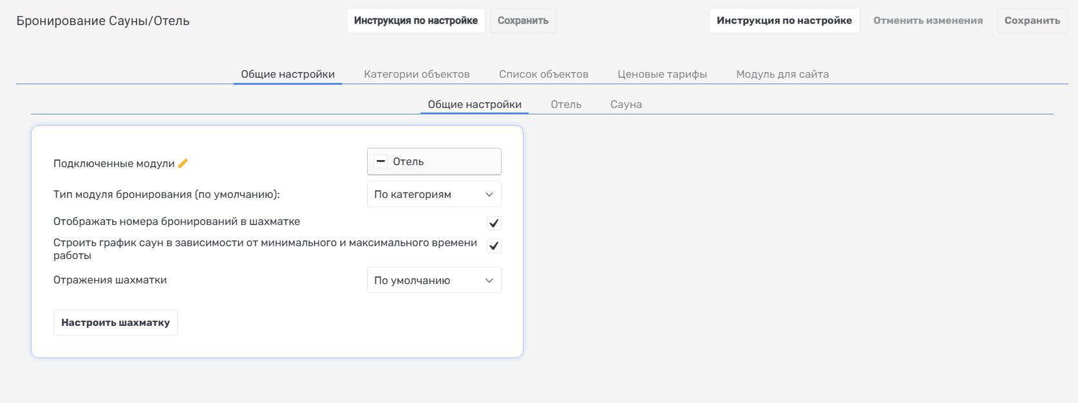This screenshot has width=1078, height=403.
Task: Click the Отель connected module field
Action: click(434, 161)
